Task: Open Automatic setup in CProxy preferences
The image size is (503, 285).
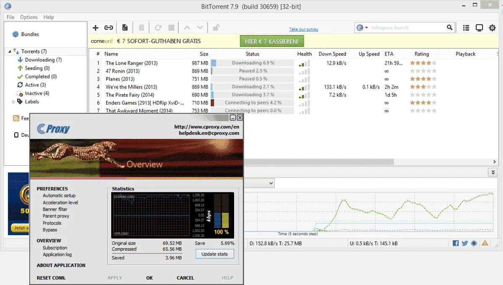Action: point(59,196)
